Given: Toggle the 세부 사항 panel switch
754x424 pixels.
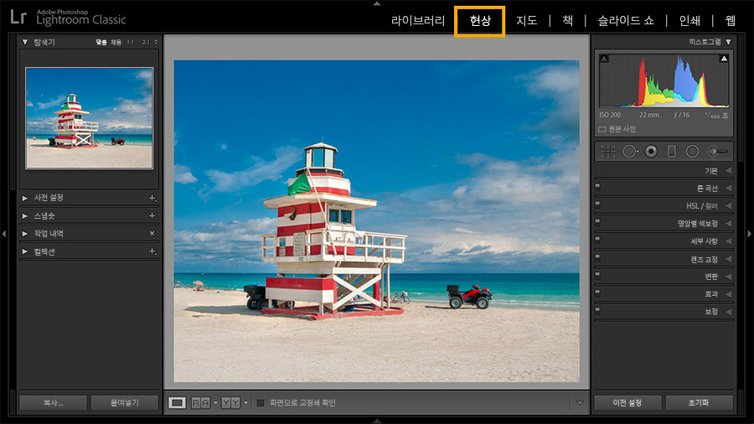Looking at the screenshot, I should [x=597, y=240].
